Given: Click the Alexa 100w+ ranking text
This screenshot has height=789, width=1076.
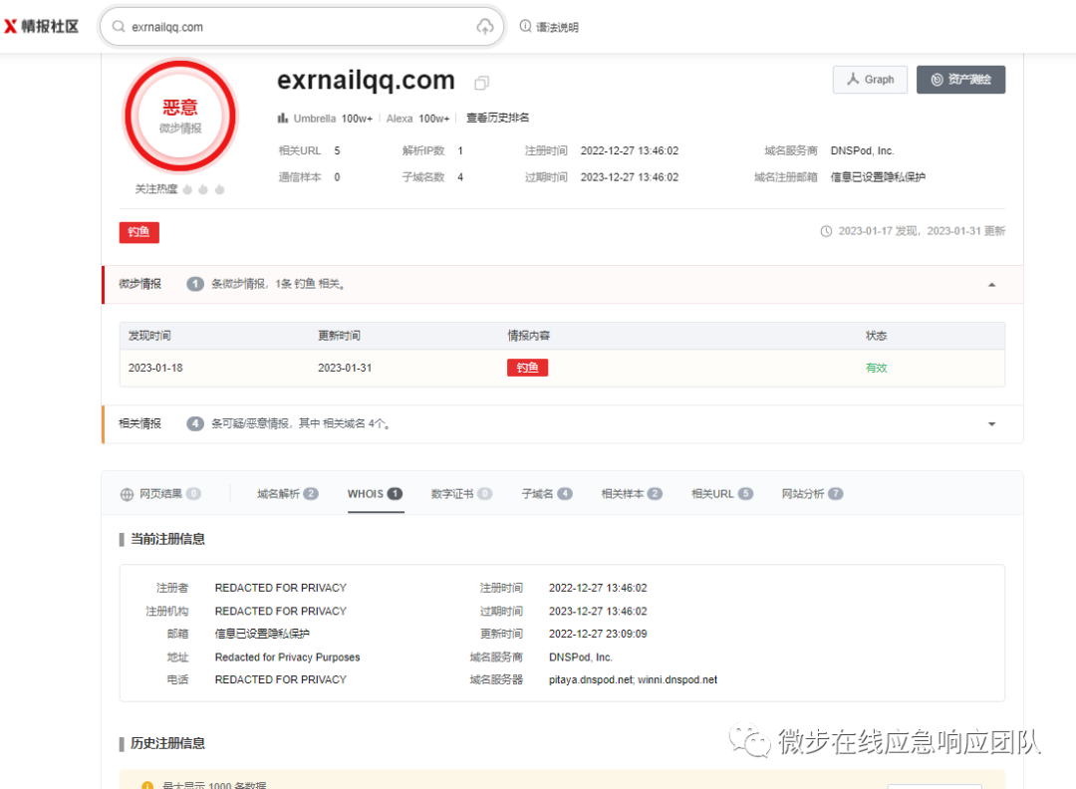Looking at the screenshot, I should 417,119.
